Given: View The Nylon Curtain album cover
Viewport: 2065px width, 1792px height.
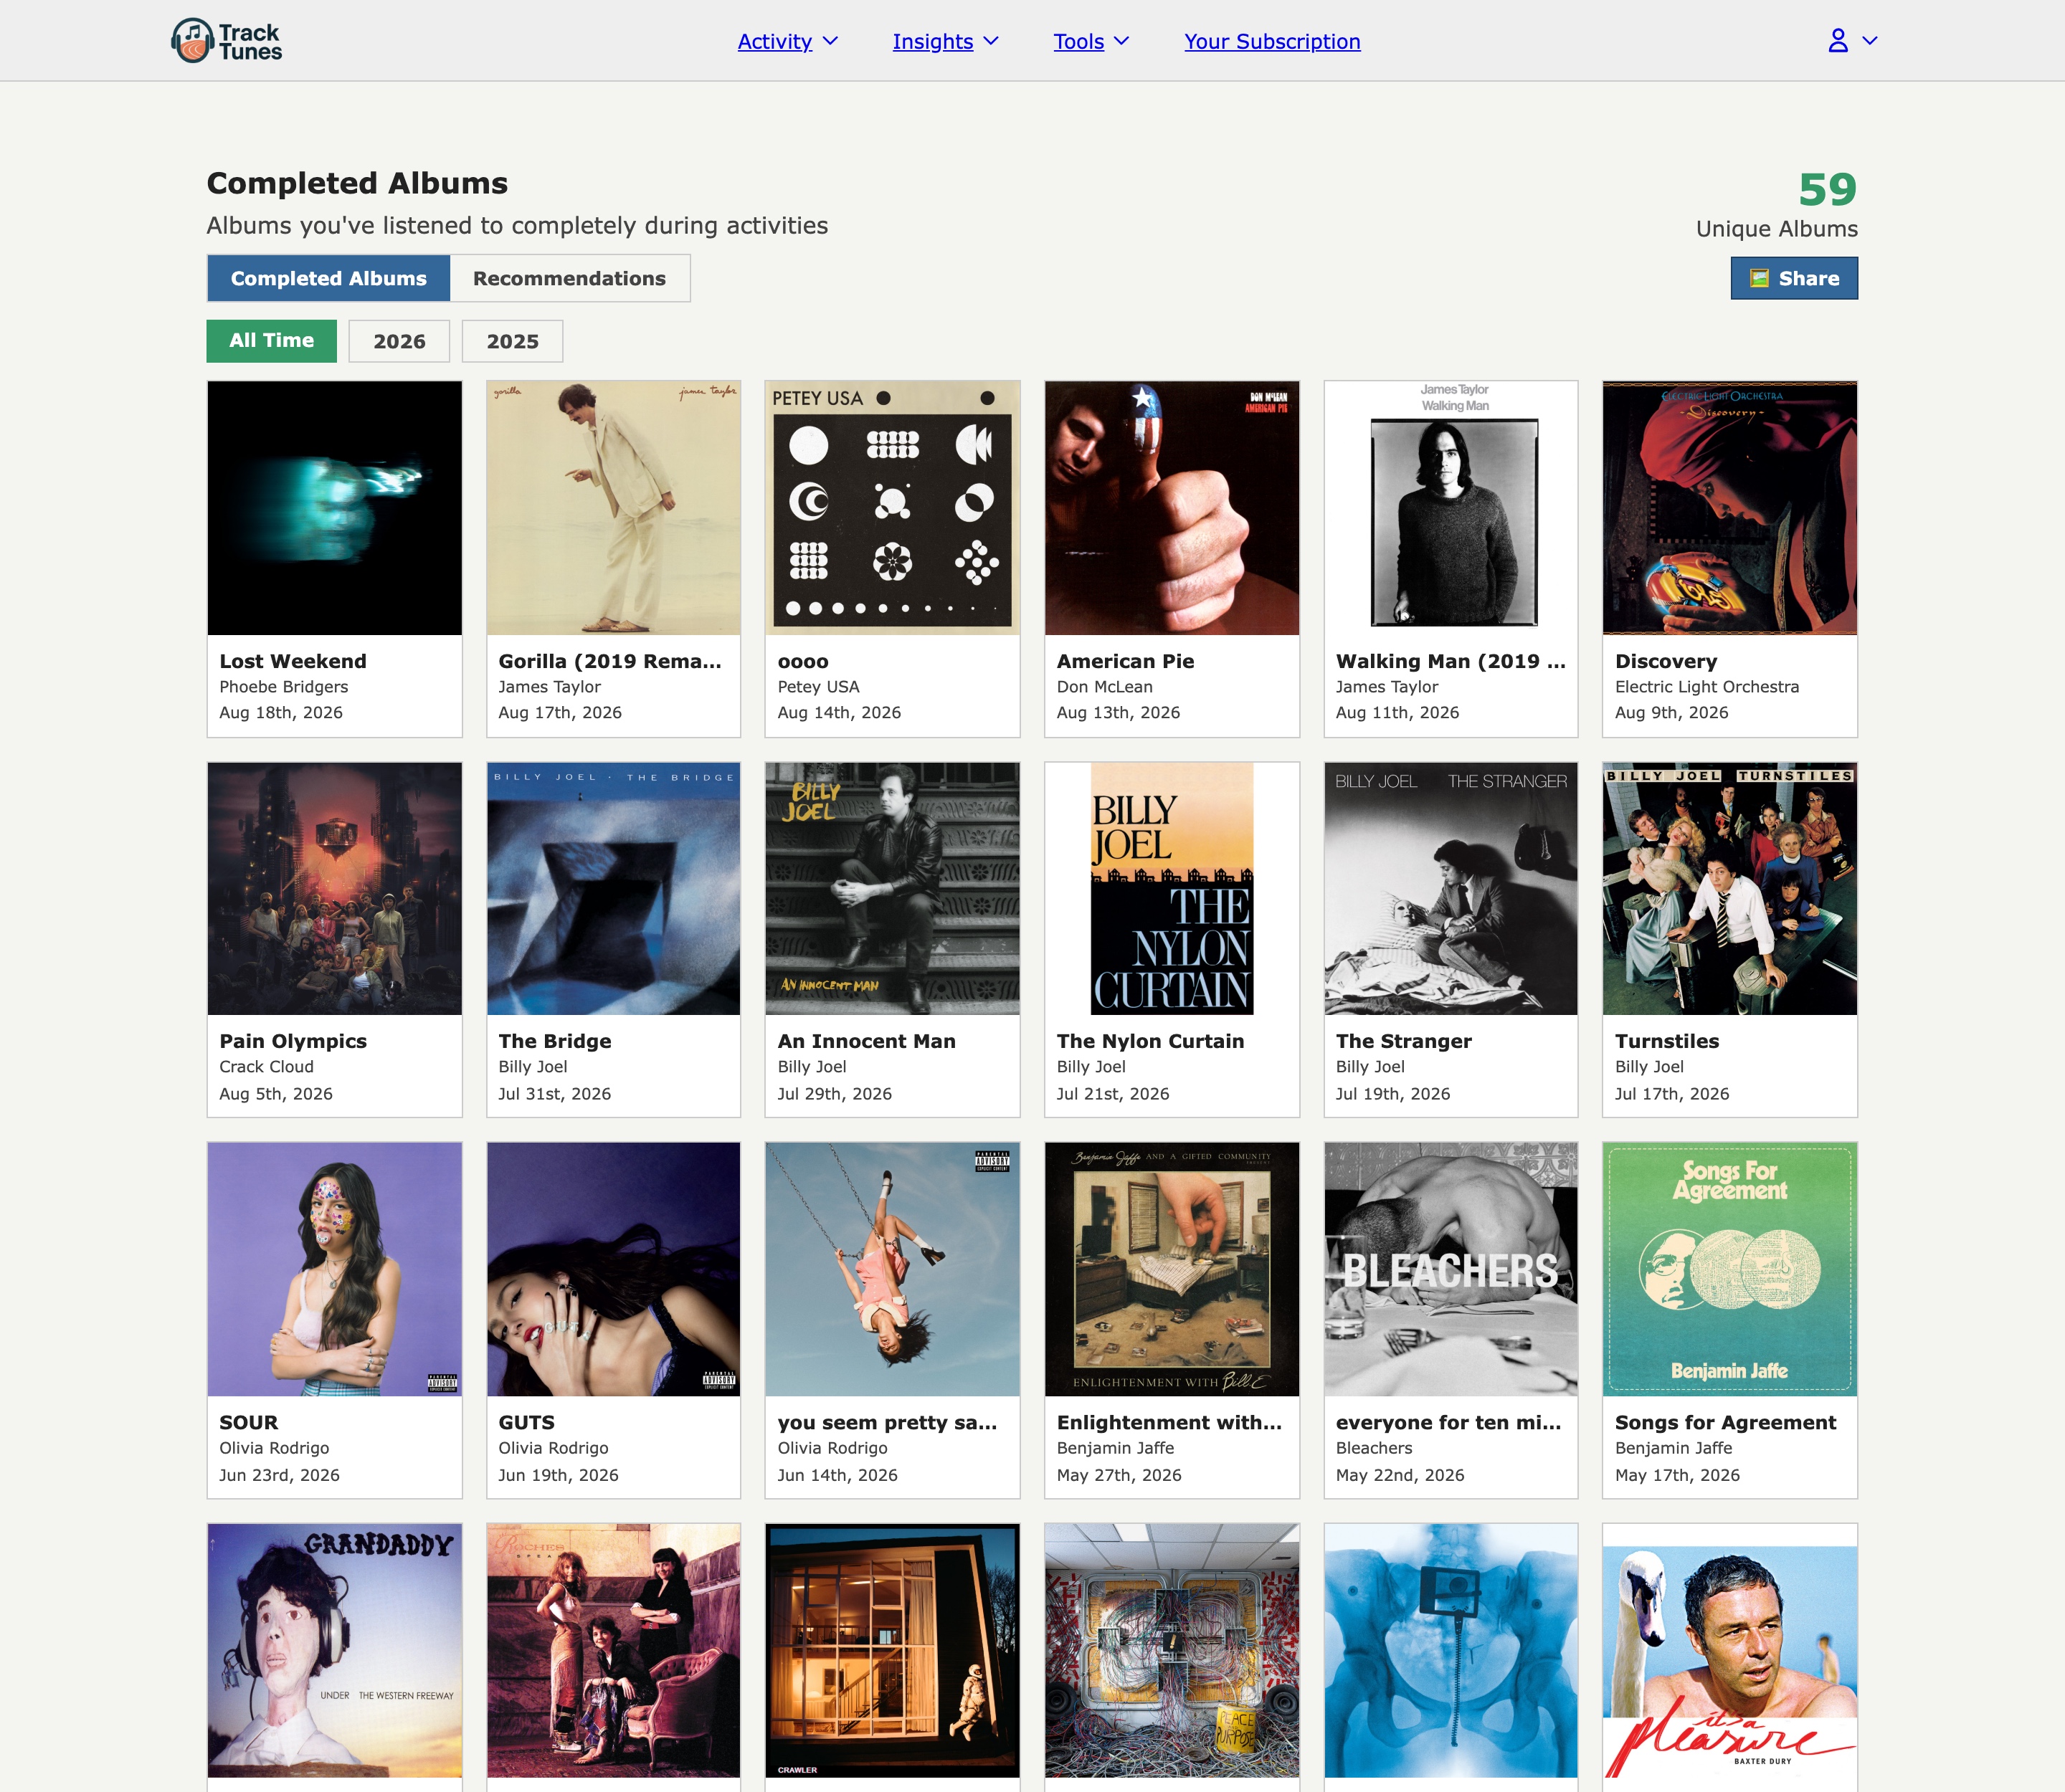Looking at the screenshot, I should pos(1172,889).
